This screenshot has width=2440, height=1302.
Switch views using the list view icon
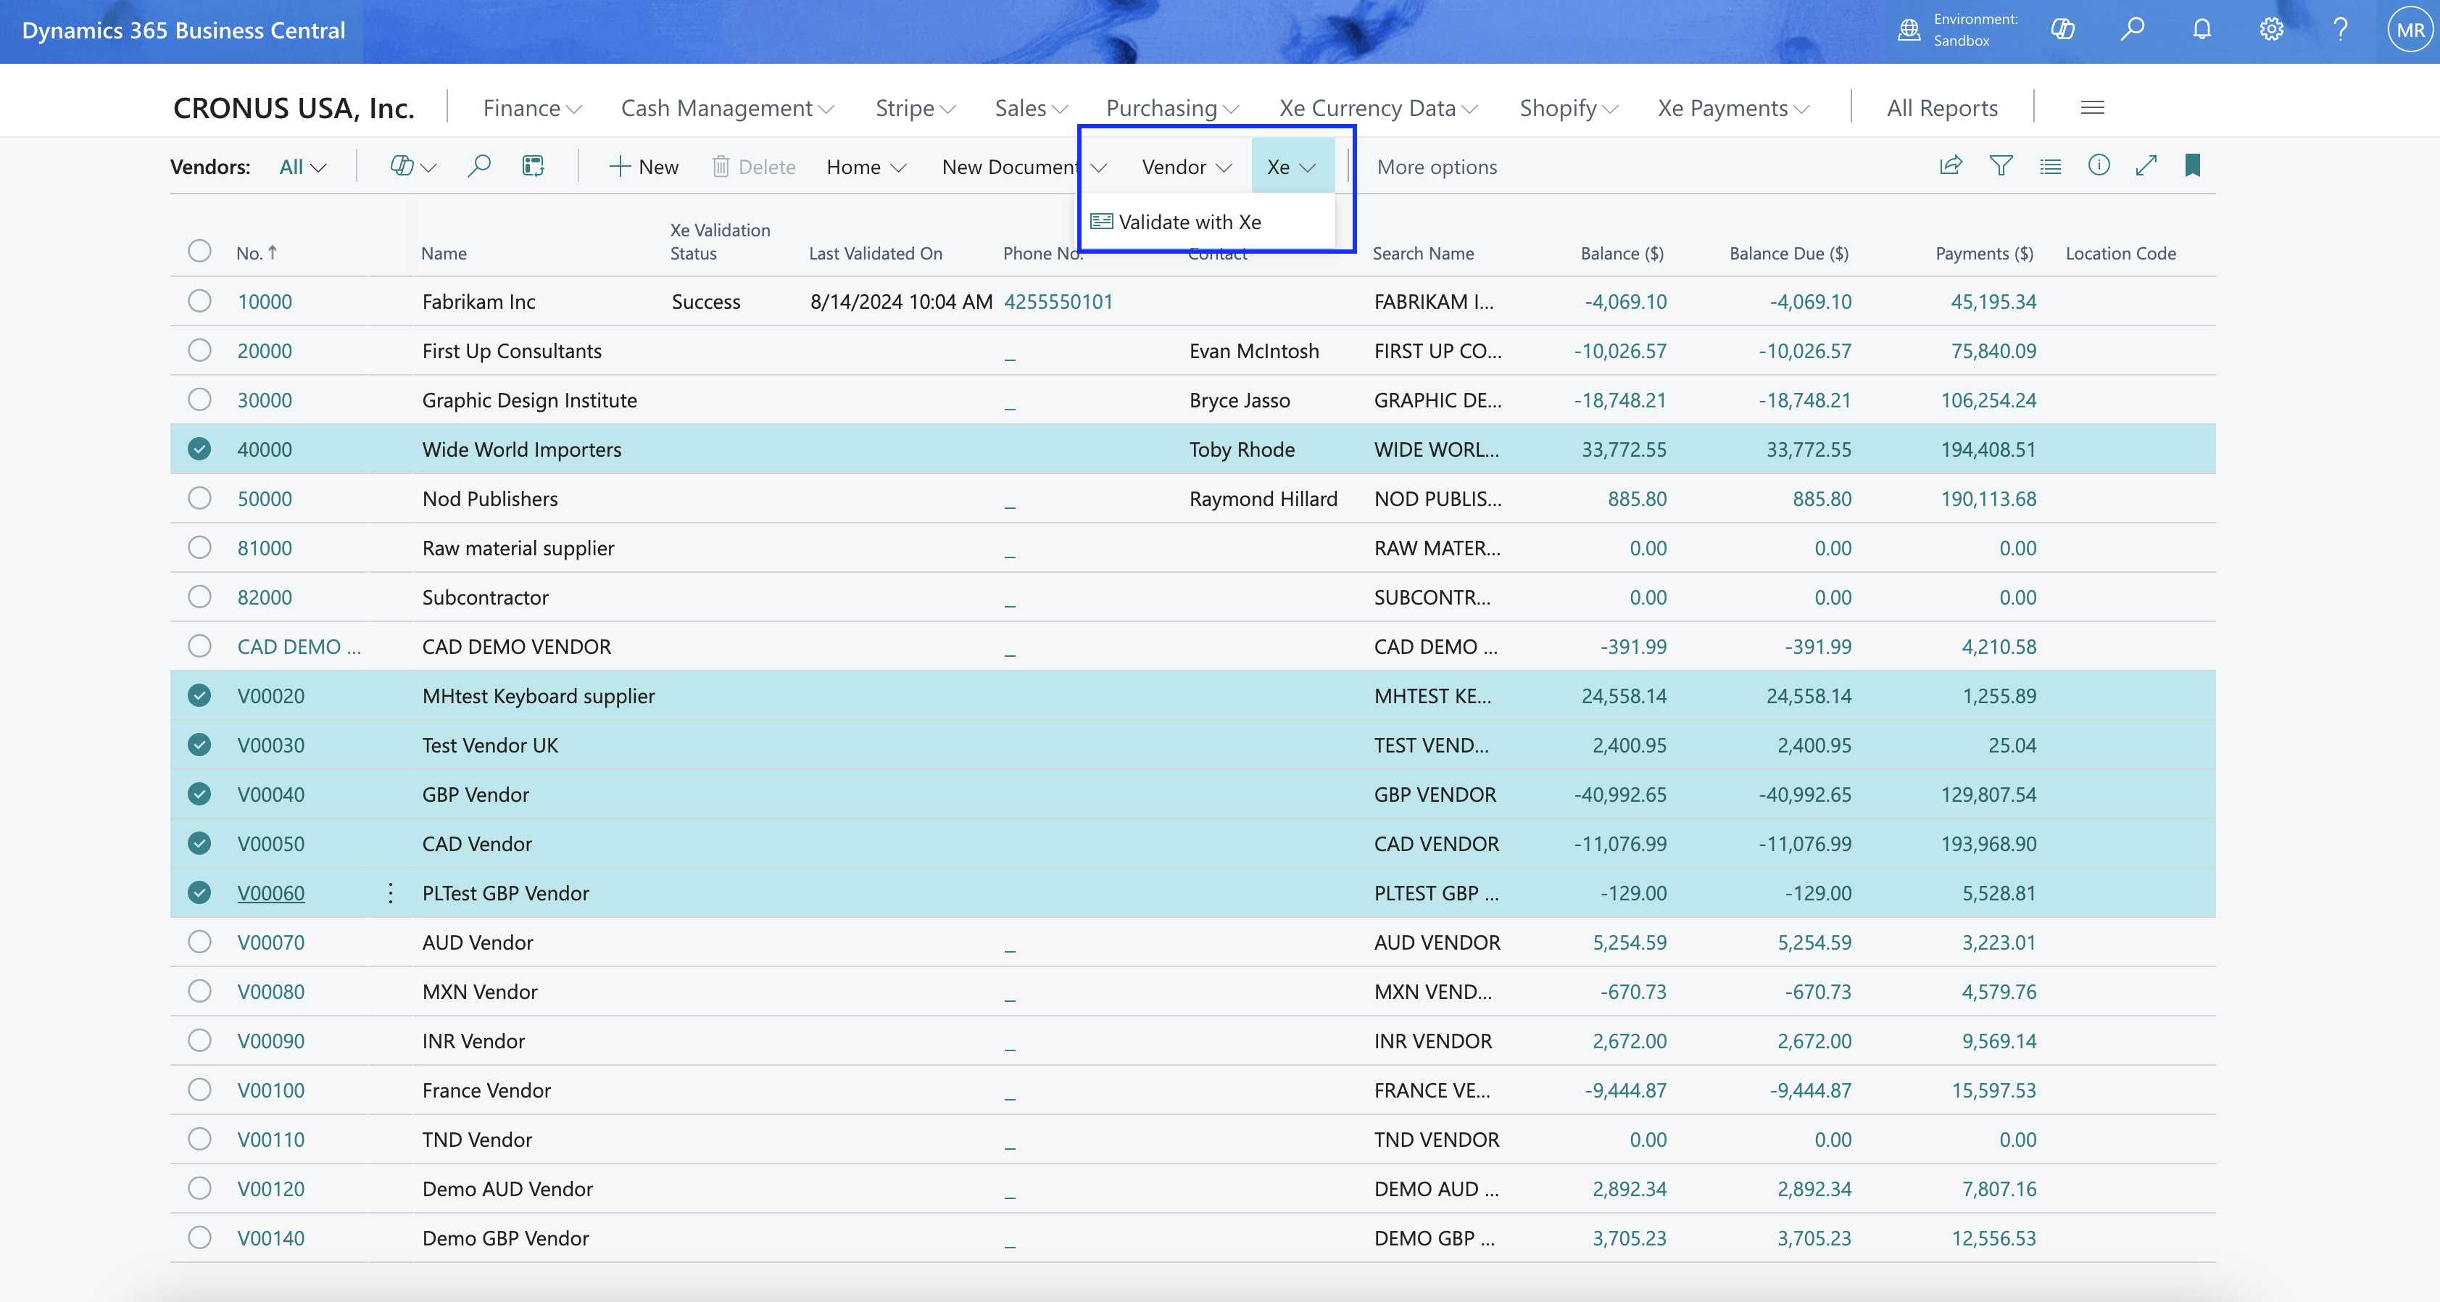tap(2050, 166)
